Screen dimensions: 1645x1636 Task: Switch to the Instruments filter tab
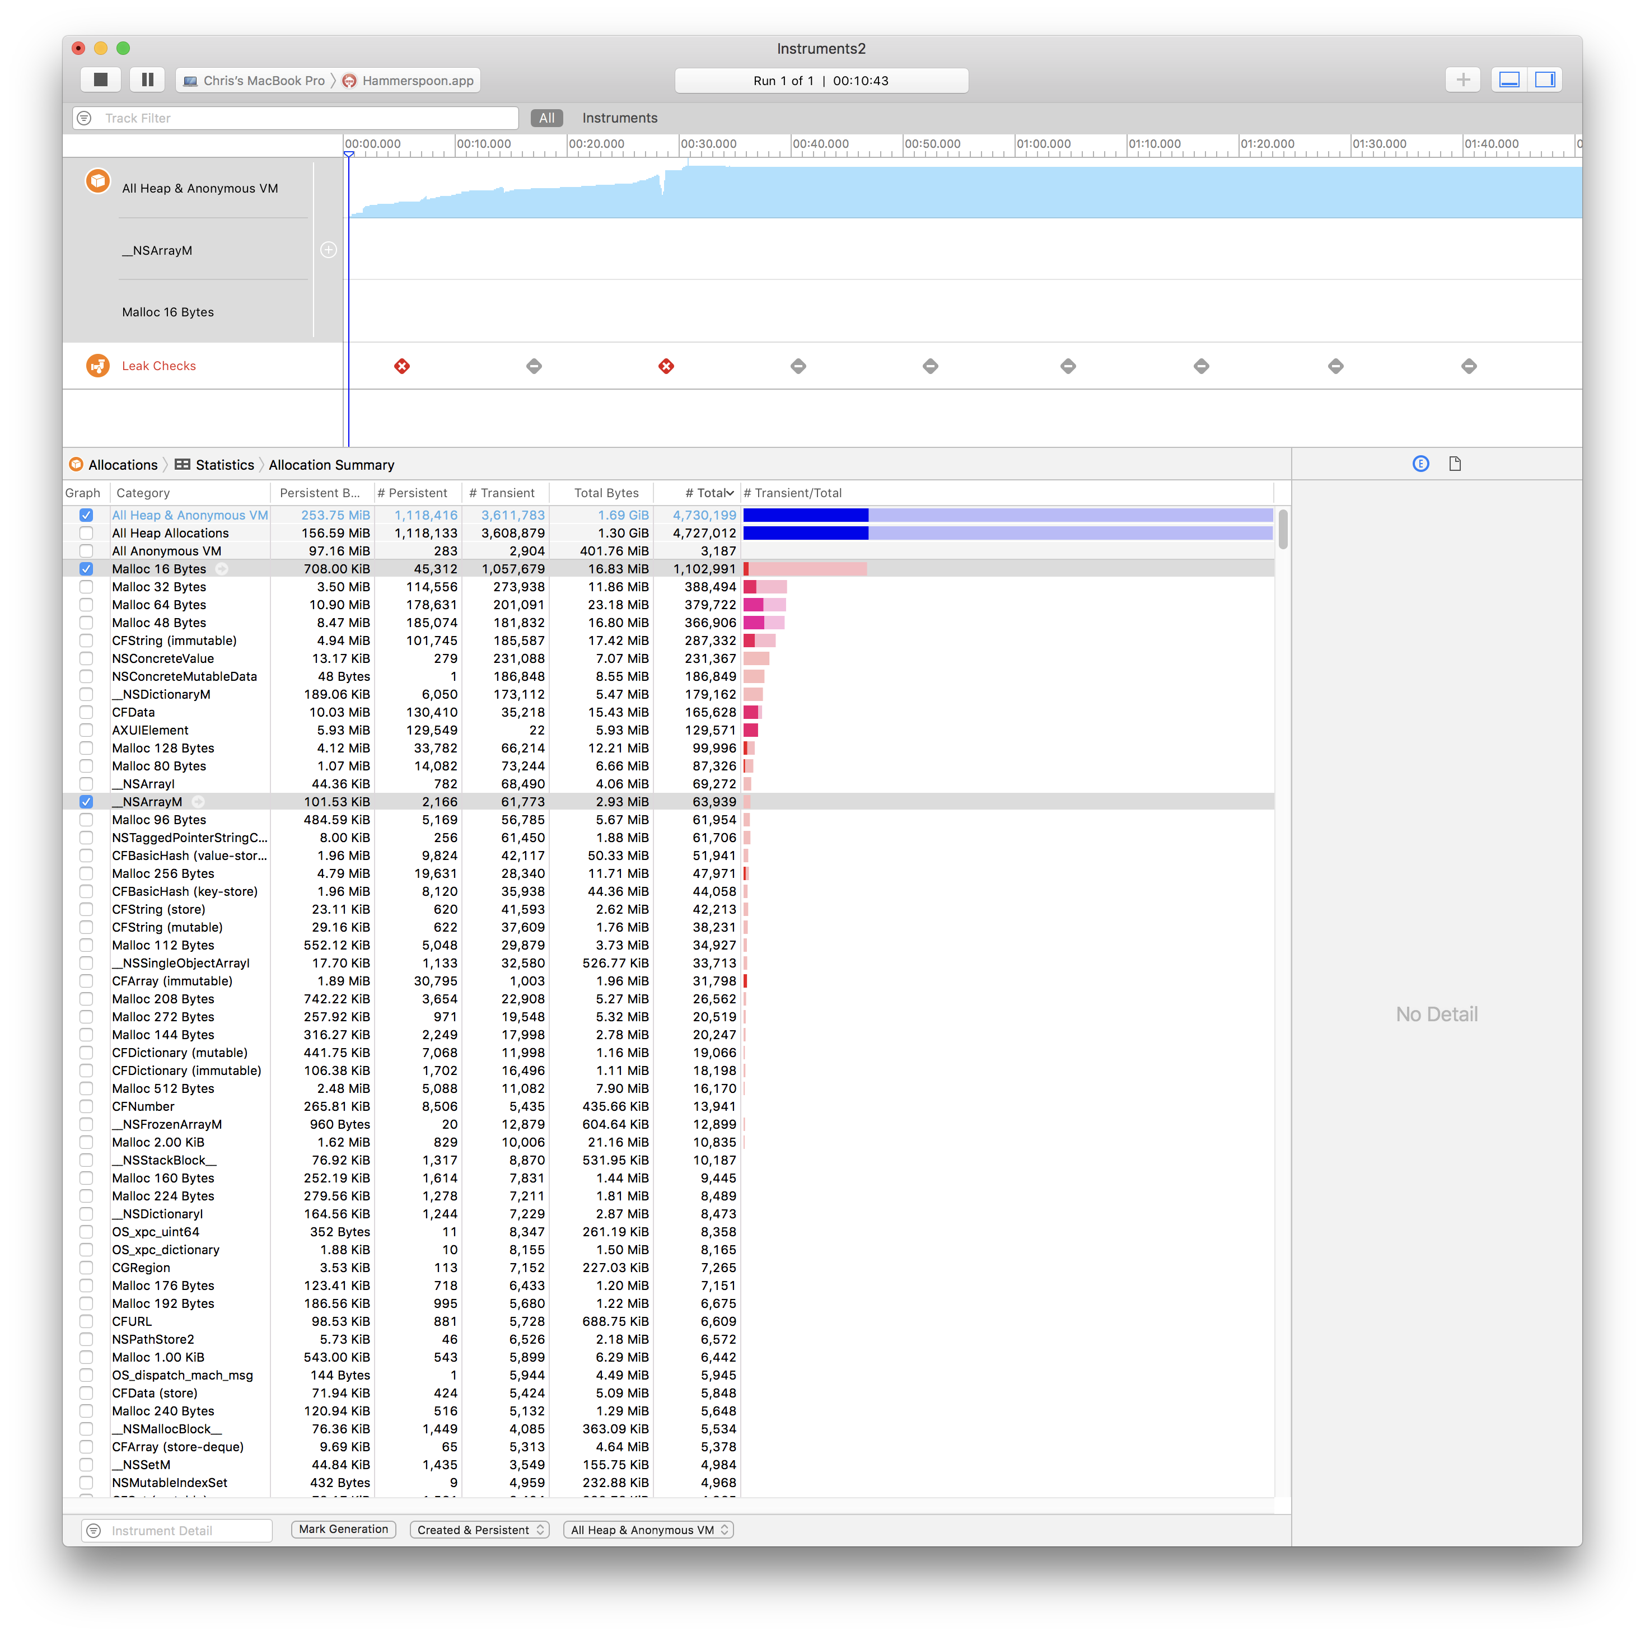point(619,118)
